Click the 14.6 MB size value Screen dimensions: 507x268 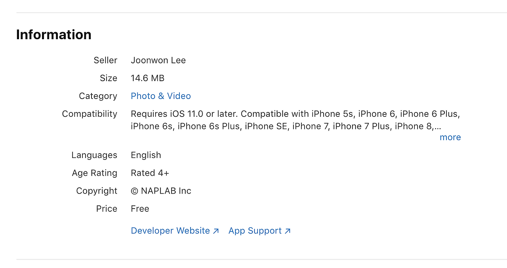[147, 78]
